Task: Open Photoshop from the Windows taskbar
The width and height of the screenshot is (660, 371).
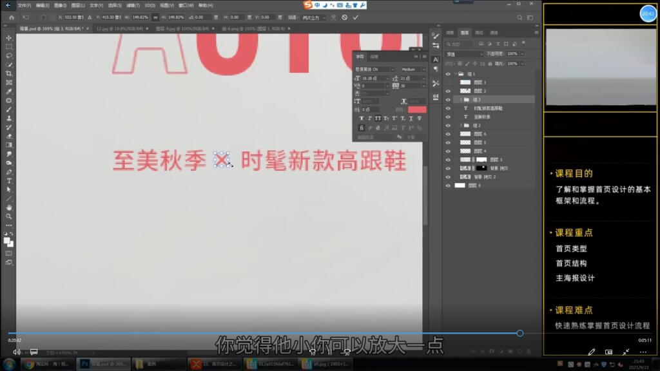Action: [104, 364]
